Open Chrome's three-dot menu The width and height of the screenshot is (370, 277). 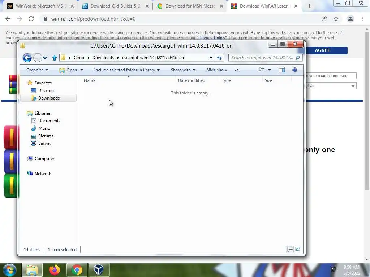(362, 19)
